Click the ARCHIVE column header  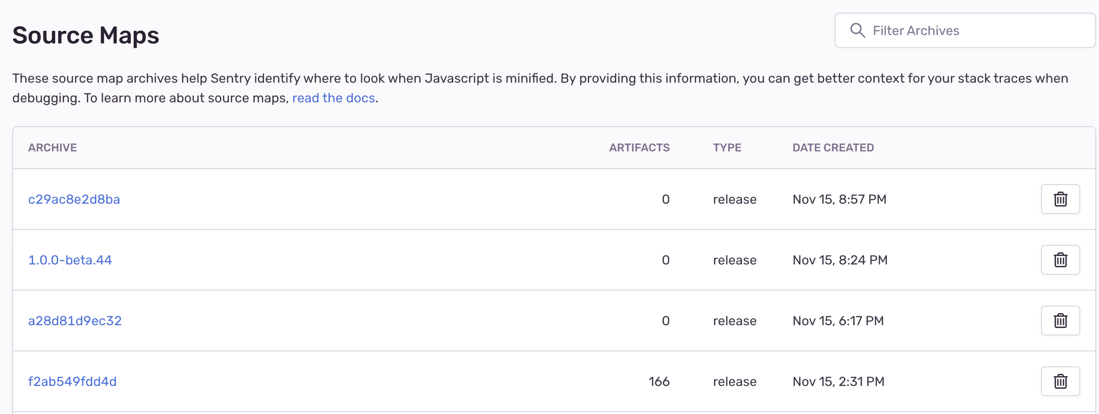point(52,148)
